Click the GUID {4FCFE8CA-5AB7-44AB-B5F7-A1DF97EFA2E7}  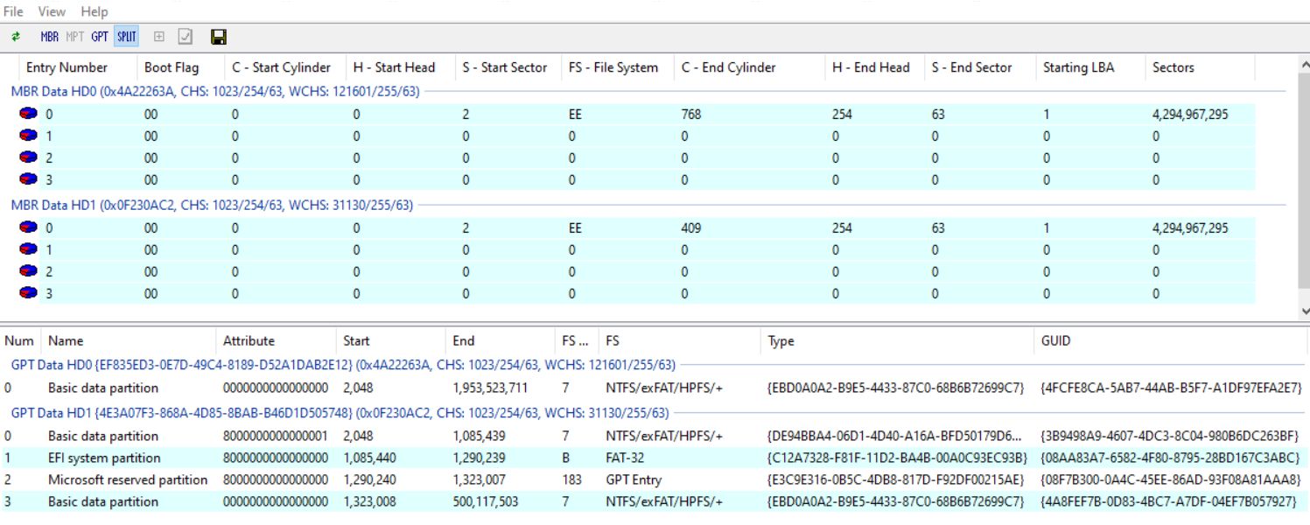(x=1171, y=388)
